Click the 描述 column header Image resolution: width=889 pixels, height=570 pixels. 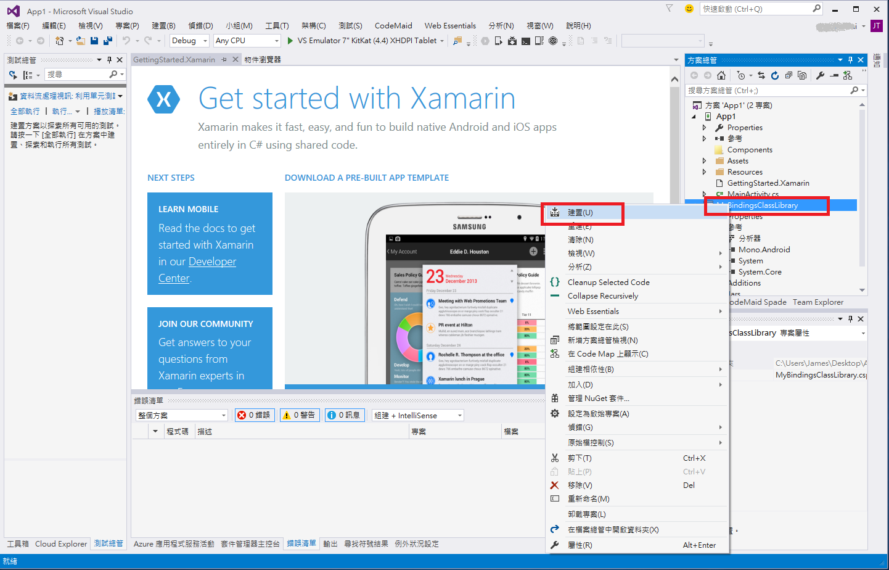[302, 431]
